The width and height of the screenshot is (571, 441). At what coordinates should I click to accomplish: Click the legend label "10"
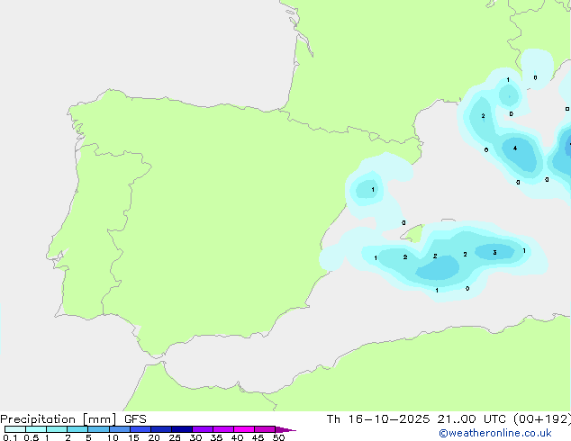(113, 437)
